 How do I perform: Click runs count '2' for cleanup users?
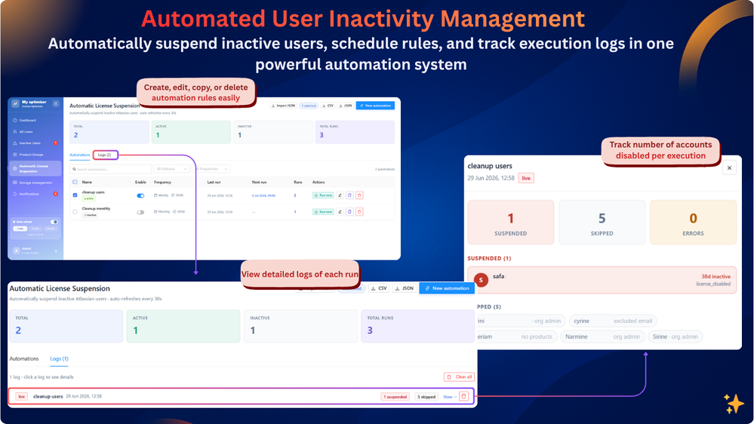[x=295, y=195]
